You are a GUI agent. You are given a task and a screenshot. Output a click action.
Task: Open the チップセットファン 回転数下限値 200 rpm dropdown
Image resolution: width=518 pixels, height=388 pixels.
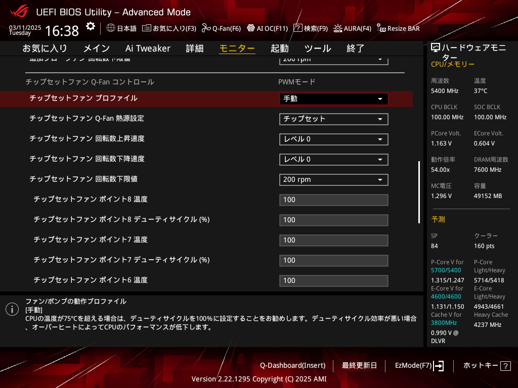[334, 179]
